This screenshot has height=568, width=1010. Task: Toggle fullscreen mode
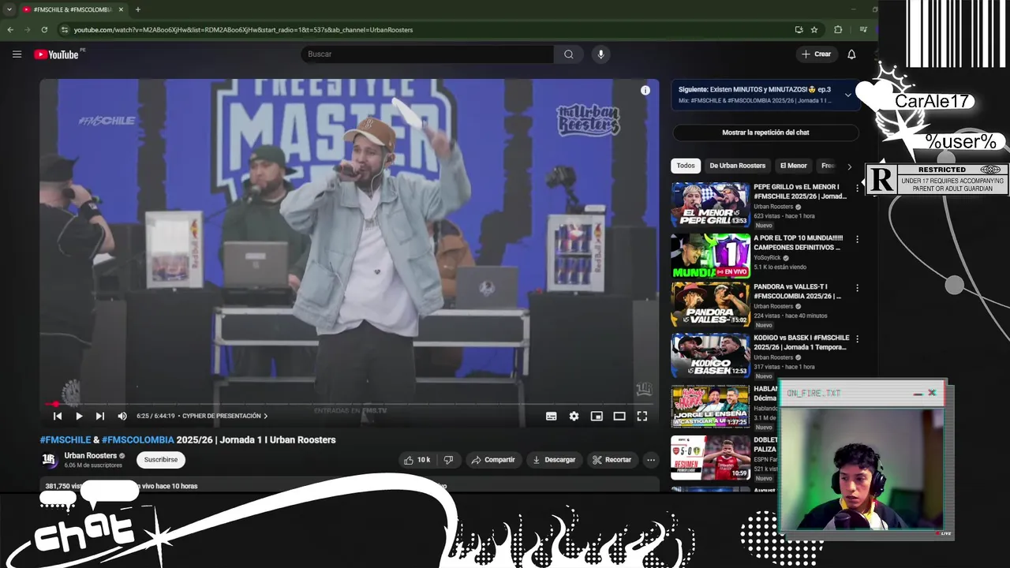642,416
